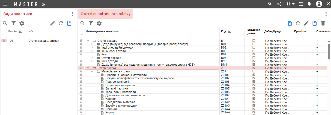
Task: Search in Статті аналітичного обліку panel
Action: 82,23
